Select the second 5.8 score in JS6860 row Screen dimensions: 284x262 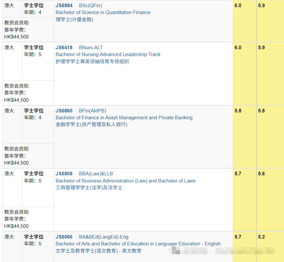262,110
